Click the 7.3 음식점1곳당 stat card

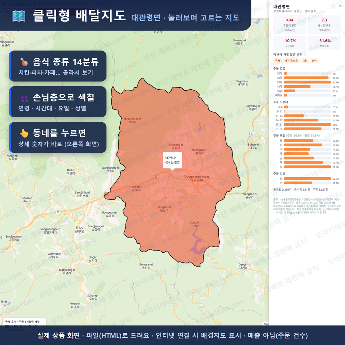click(x=324, y=25)
